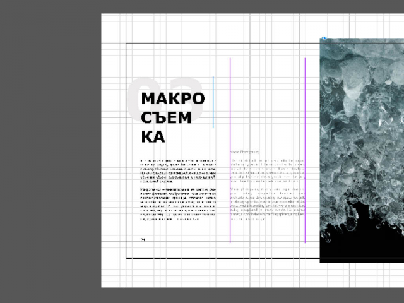Click the black Russian body text column

coord(178,190)
